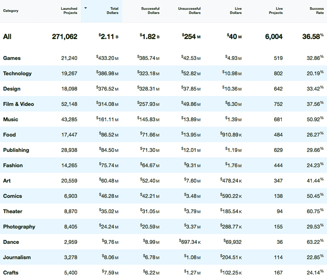Open the Dance category row
Screen dimensions: 327x279
click(x=11, y=242)
